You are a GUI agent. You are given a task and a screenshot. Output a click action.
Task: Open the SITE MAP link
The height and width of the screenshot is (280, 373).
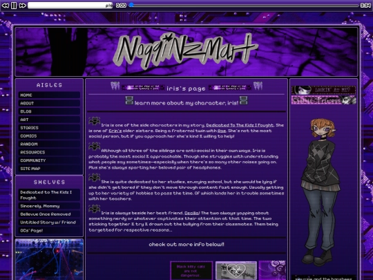pos(49,169)
